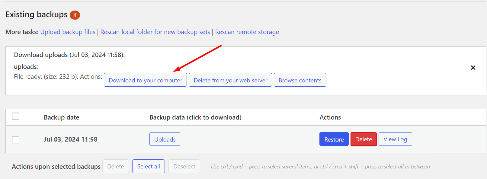Rescan local folder for new backup sets

(155, 32)
